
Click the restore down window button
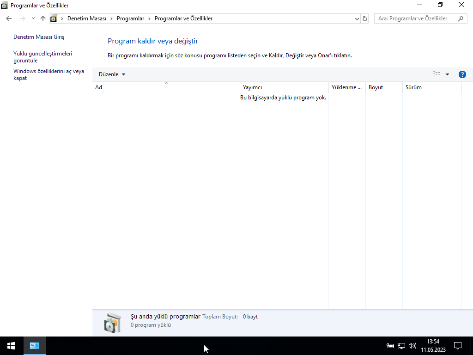click(440, 5)
